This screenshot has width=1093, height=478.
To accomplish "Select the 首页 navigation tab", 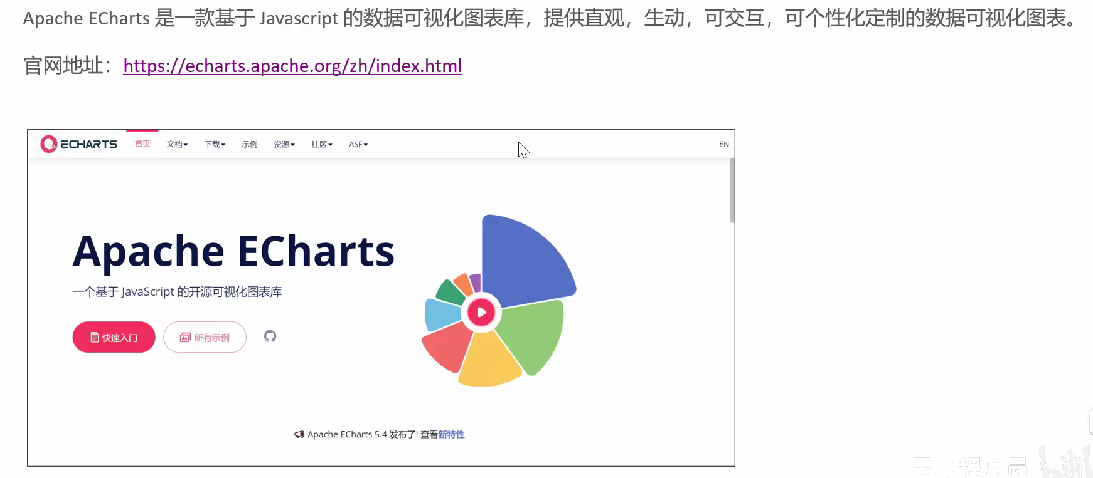I will pyautogui.click(x=142, y=144).
